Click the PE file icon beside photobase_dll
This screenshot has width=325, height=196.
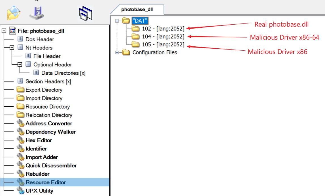[x=13, y=31]
